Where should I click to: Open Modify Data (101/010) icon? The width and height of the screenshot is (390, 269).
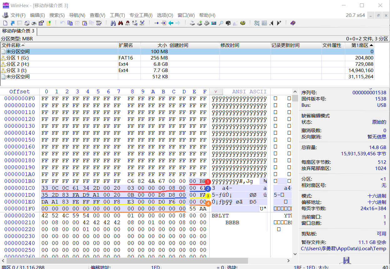tap(99, 23)
